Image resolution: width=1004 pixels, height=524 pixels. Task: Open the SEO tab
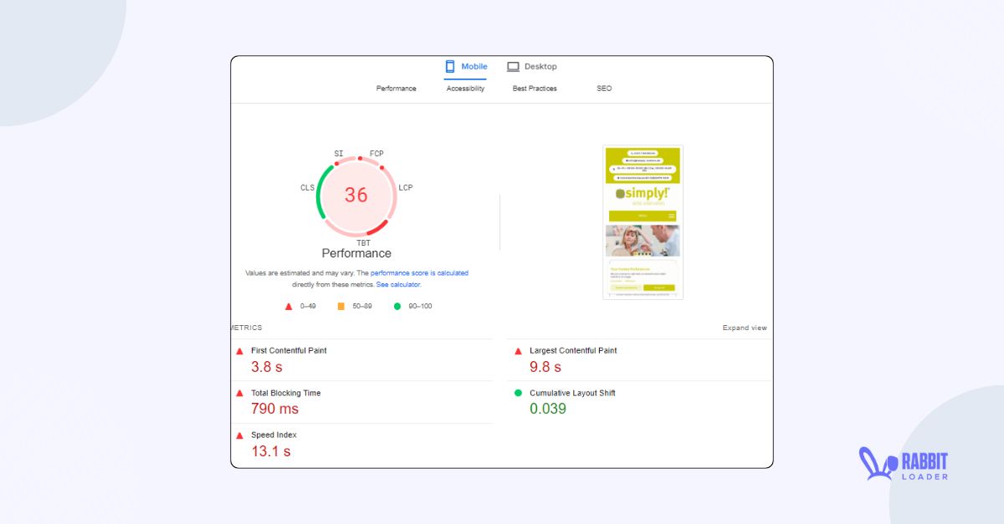(604, 88)
